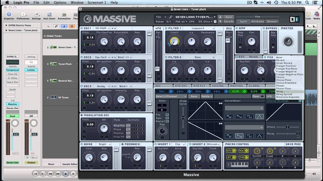Toggle the FX1 power indicator

click(237, 57)
